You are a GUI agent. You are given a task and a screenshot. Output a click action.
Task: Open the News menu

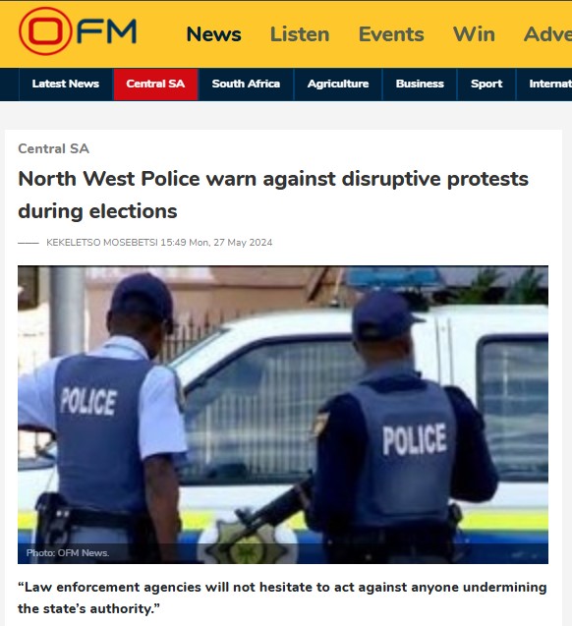(214, 34)
